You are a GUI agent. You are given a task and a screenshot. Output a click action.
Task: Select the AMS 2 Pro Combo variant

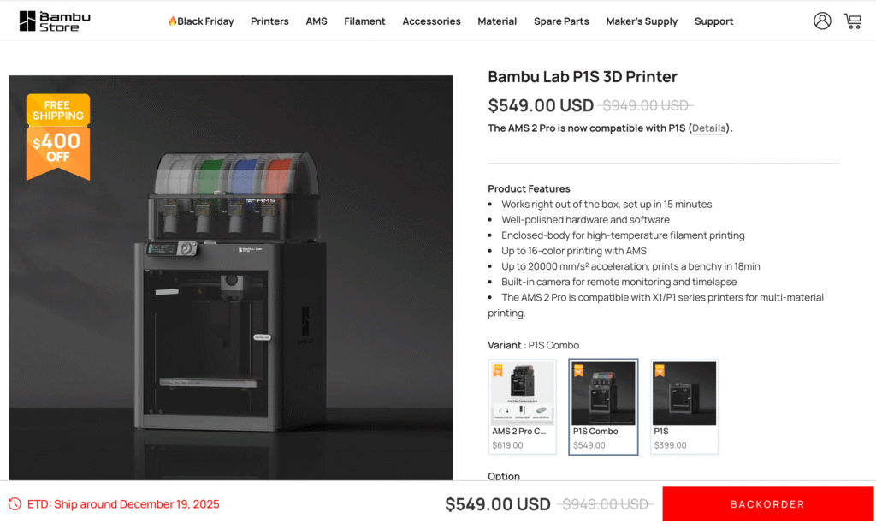coord(523,407)
